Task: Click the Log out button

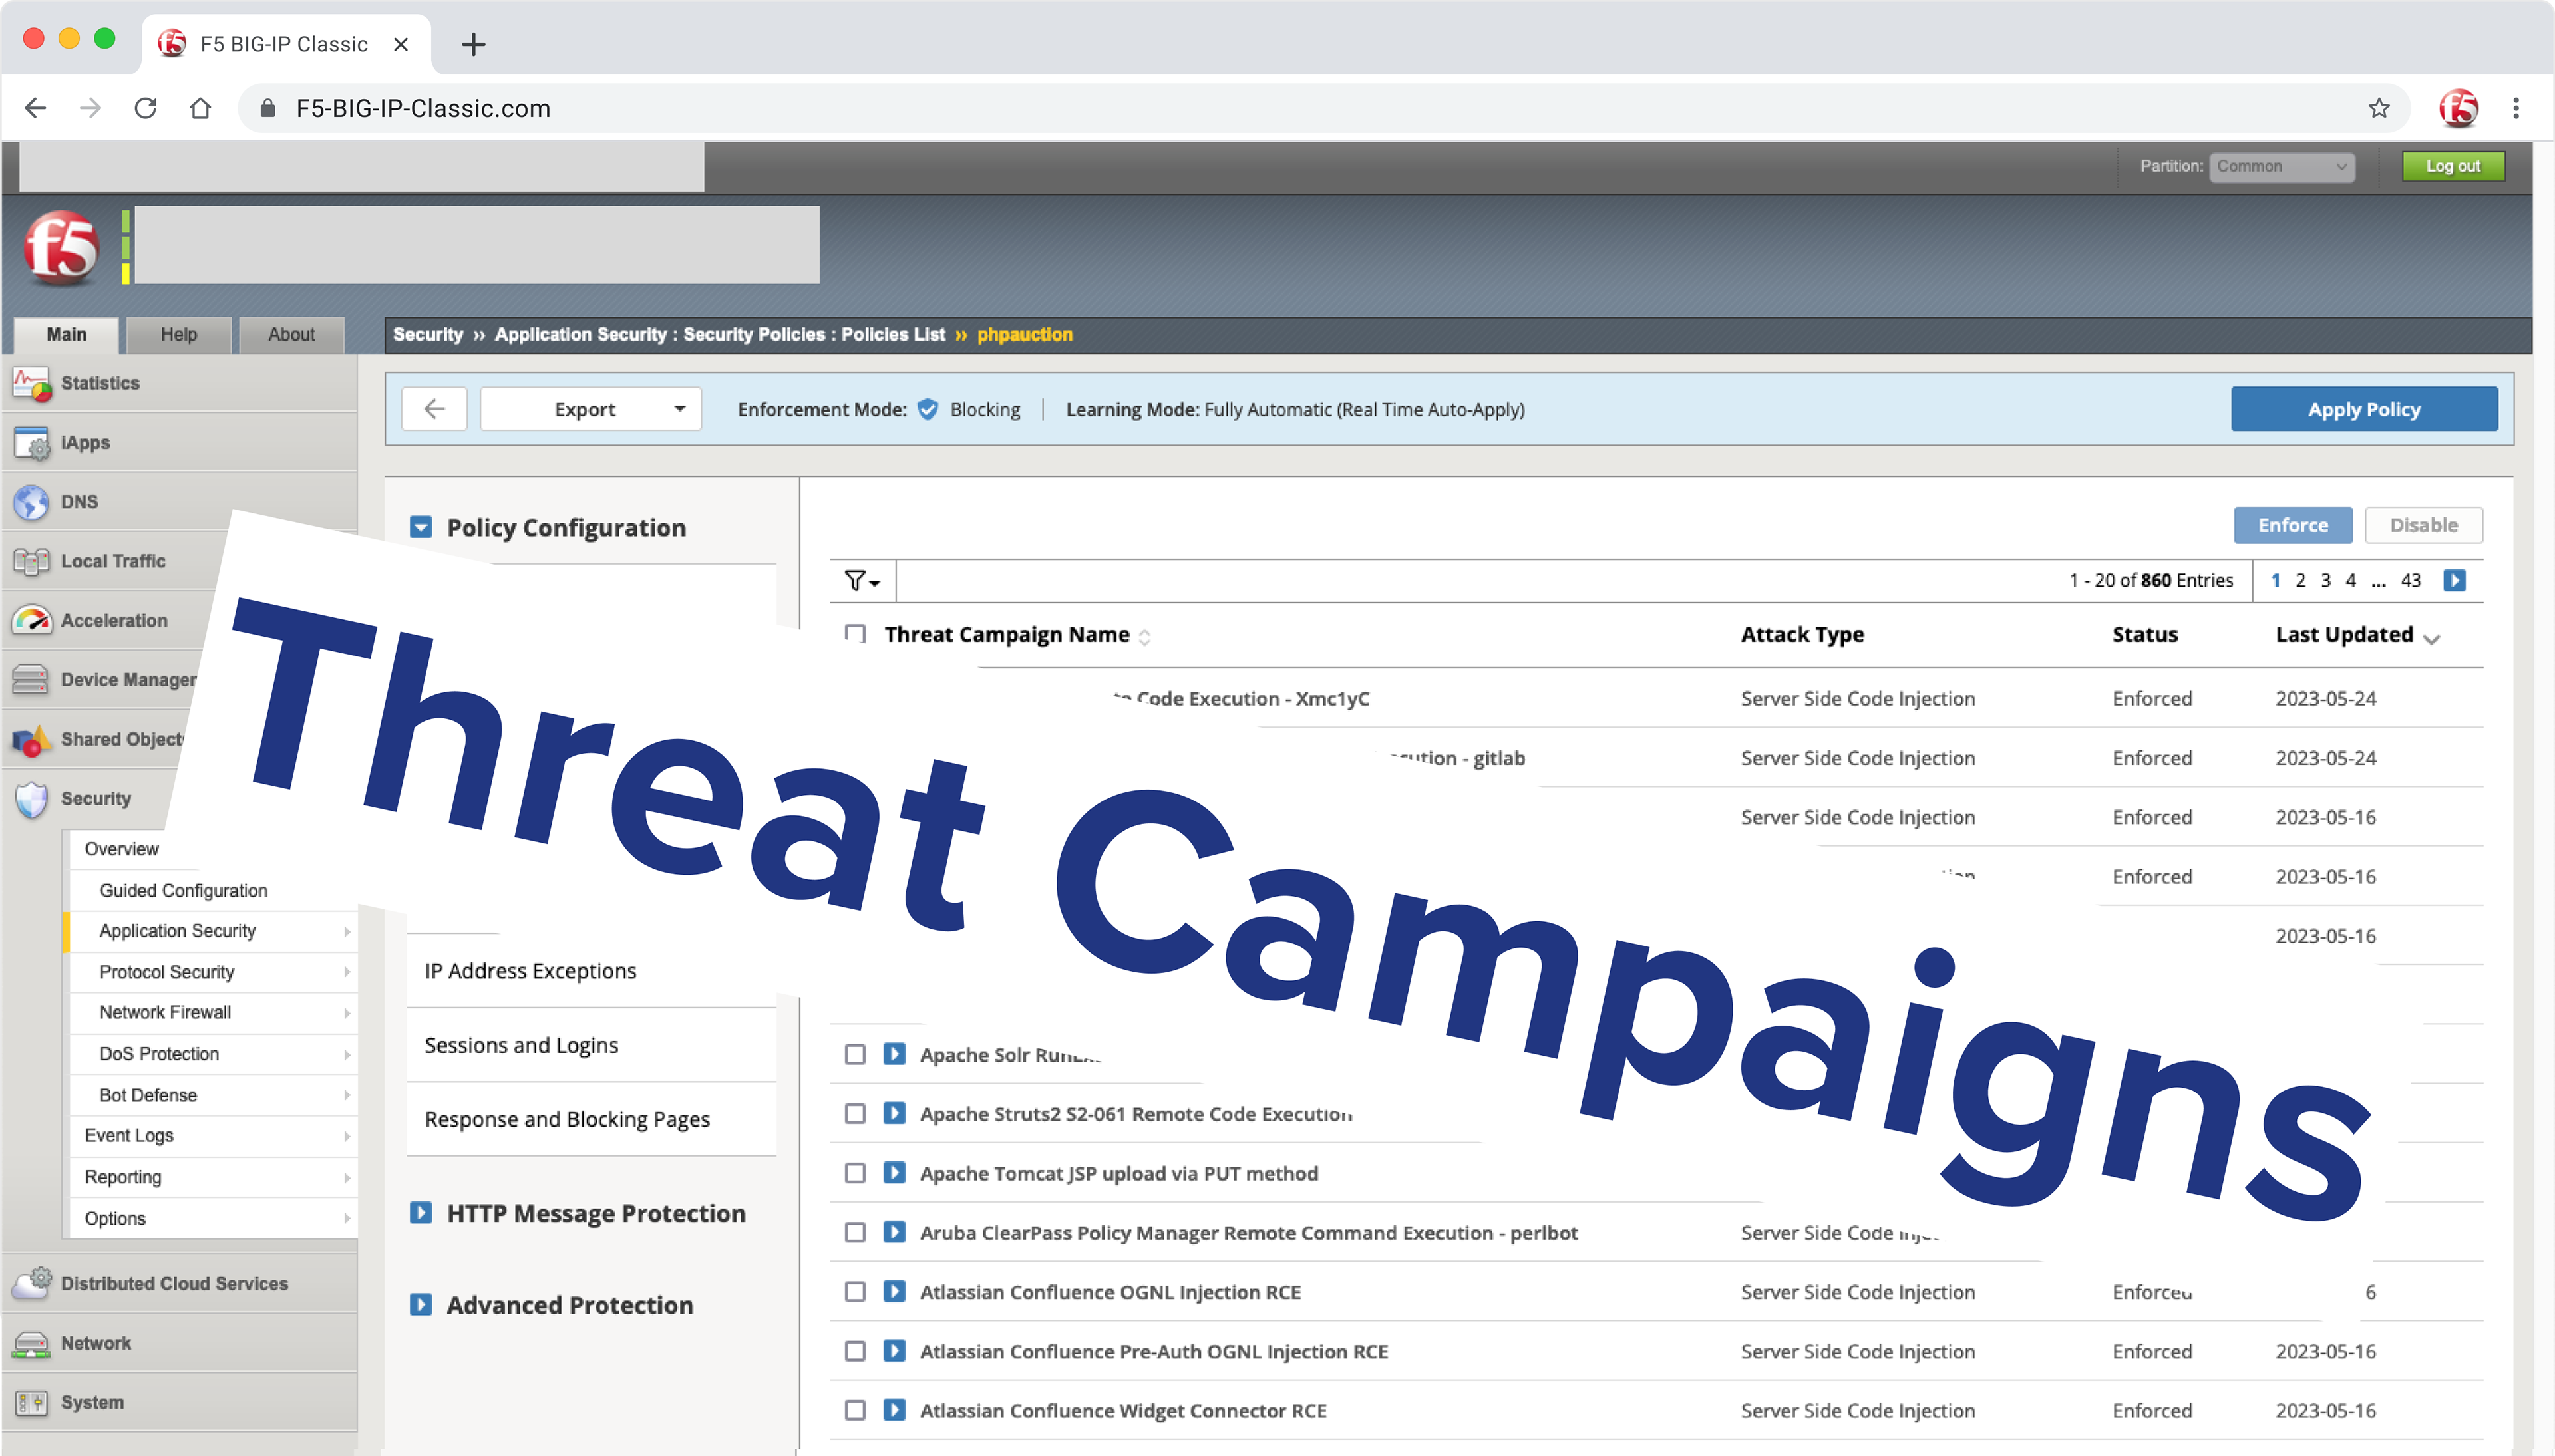Action: click(2453, 167)
